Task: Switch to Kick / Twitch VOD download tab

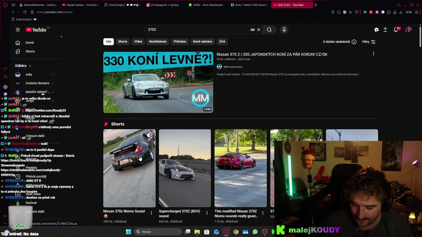Action: (249, 5)
